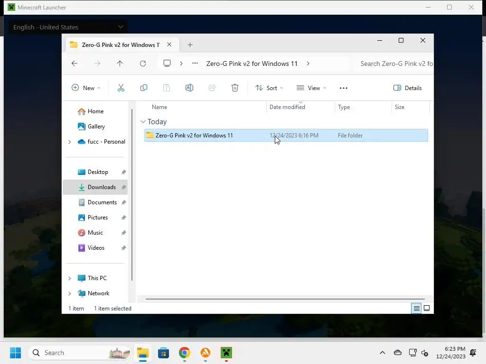The width and height of the screenshot is (486, 364).
Task: Go back with the left arrow
Action: (x=75, y=64)
